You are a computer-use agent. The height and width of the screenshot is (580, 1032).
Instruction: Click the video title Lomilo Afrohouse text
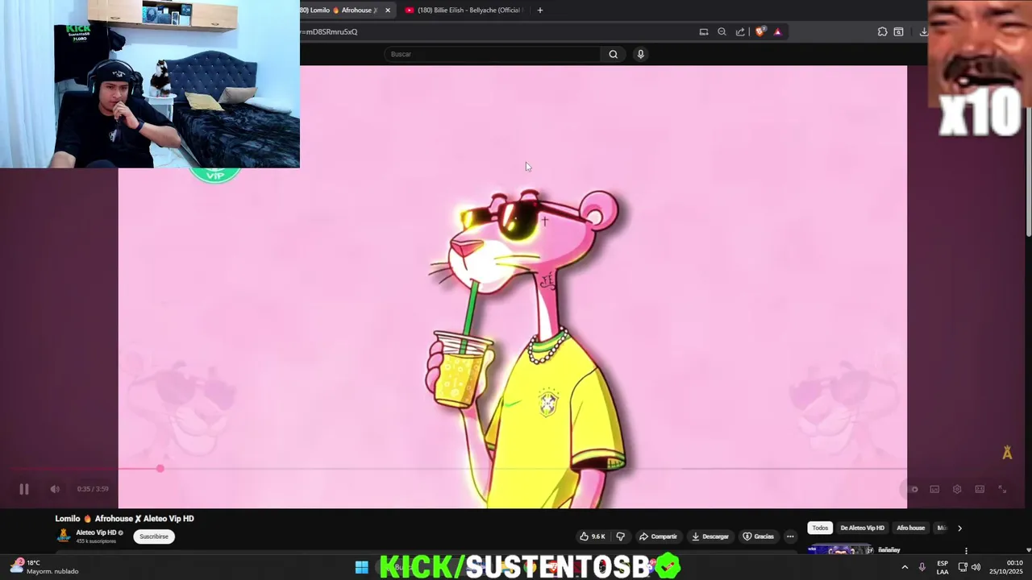(x=125, y=519)
